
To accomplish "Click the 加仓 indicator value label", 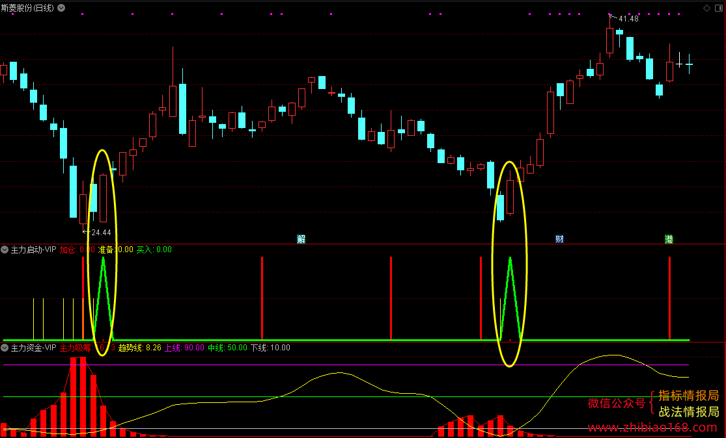I will point(77,250).
